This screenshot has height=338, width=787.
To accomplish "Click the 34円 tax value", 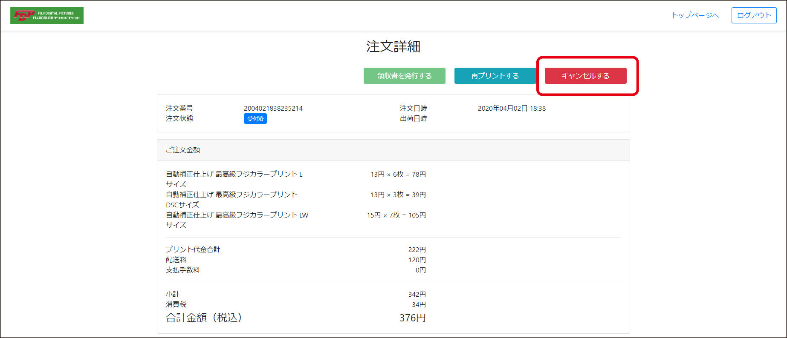I will (419, 304).
